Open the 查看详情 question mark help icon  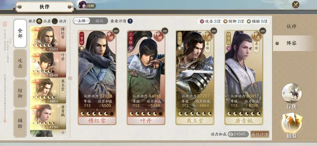point(130,21)
